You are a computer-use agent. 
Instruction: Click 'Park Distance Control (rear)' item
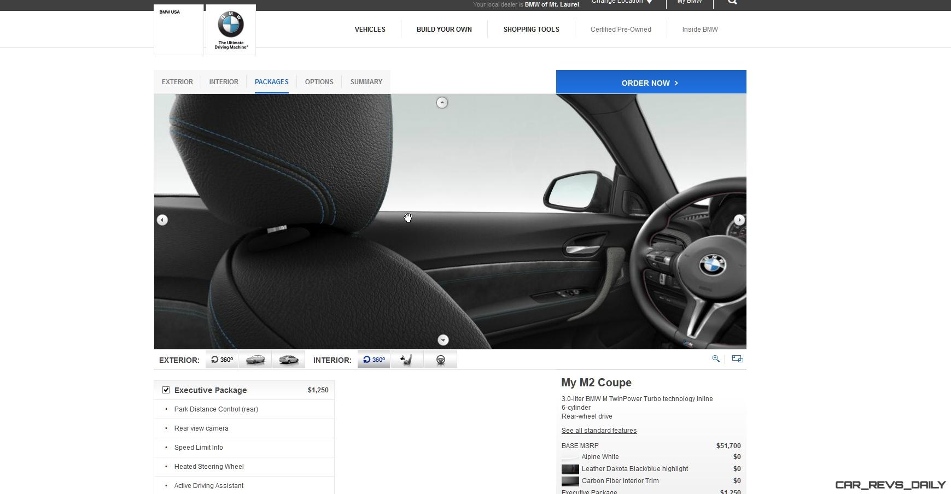point(216,409)
